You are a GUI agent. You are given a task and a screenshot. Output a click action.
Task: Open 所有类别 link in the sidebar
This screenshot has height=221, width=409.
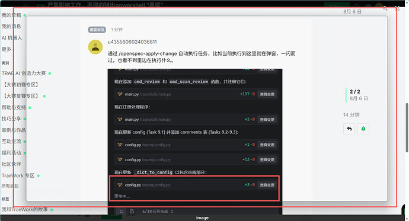10,186
